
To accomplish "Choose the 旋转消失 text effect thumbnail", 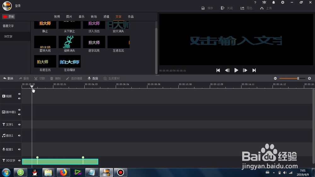I will (x=70, y=42).
